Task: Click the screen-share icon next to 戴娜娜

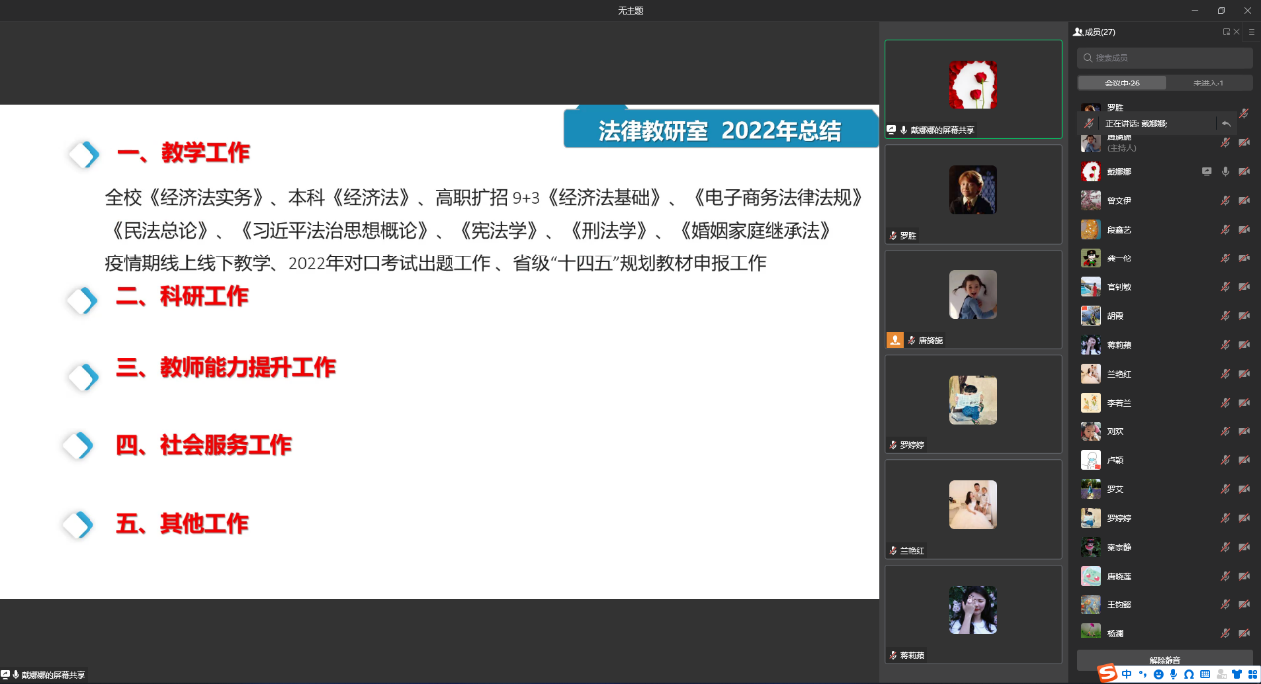Action: coord(1206,171)
